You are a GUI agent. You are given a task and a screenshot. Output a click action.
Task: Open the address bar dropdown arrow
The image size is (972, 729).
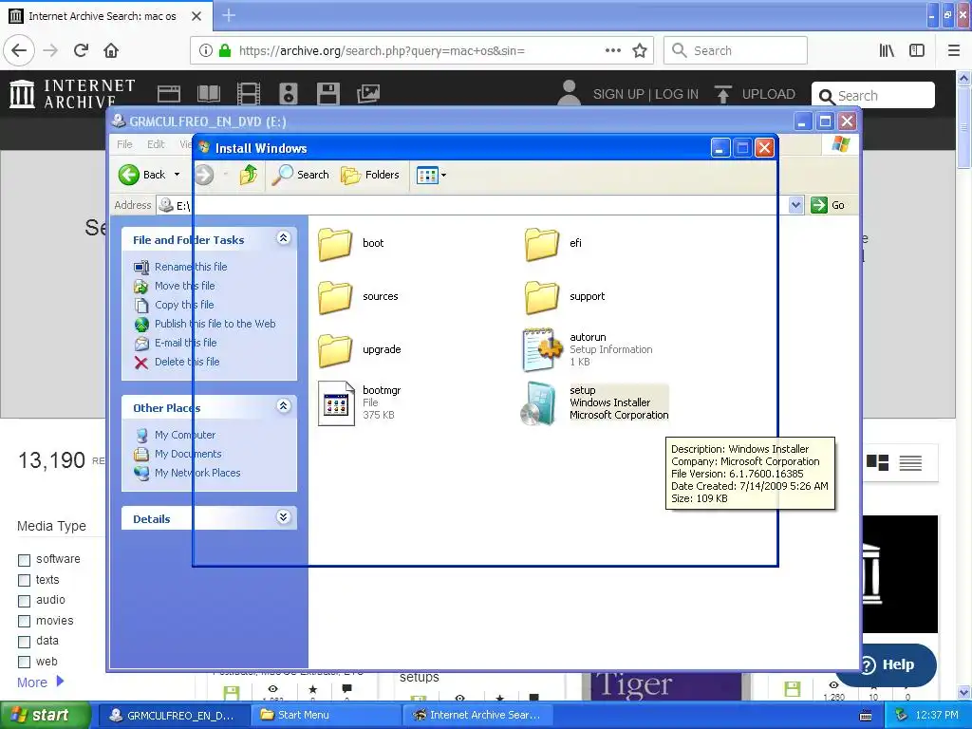pyautogui.click(x=796, y=205)
